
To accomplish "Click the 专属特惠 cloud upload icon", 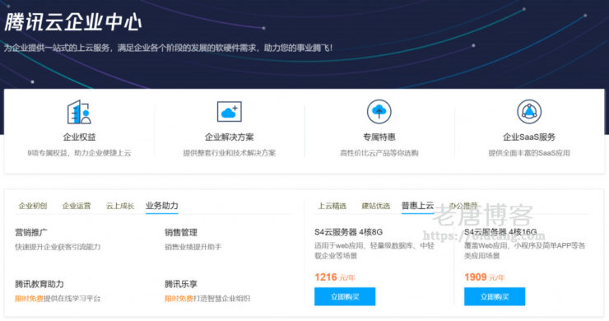I will point(379,112).
